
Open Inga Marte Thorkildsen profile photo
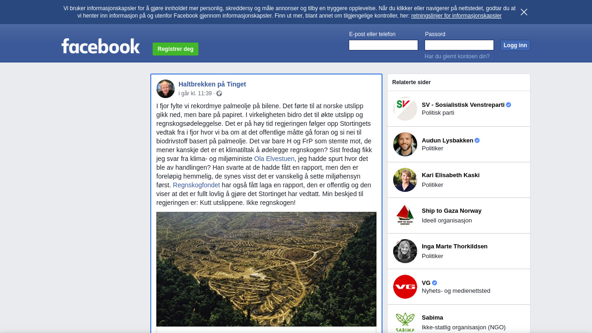[x=405, y=251]
